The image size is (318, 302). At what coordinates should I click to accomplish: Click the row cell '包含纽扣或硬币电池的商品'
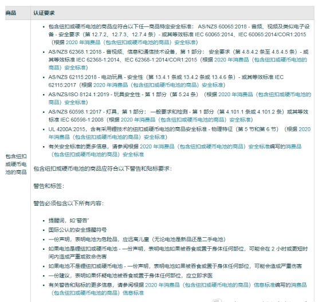tap(16, 164)
